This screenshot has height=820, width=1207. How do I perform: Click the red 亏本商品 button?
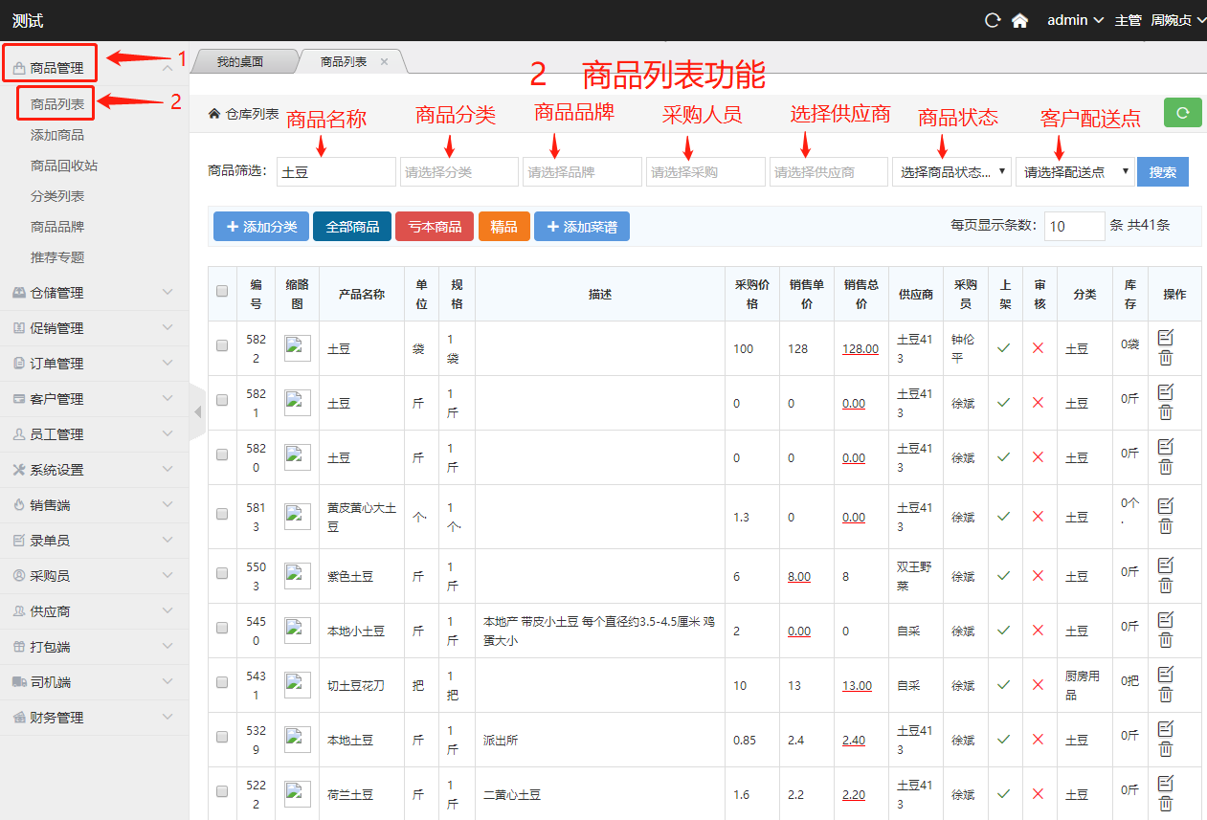(x=435, y=227)
